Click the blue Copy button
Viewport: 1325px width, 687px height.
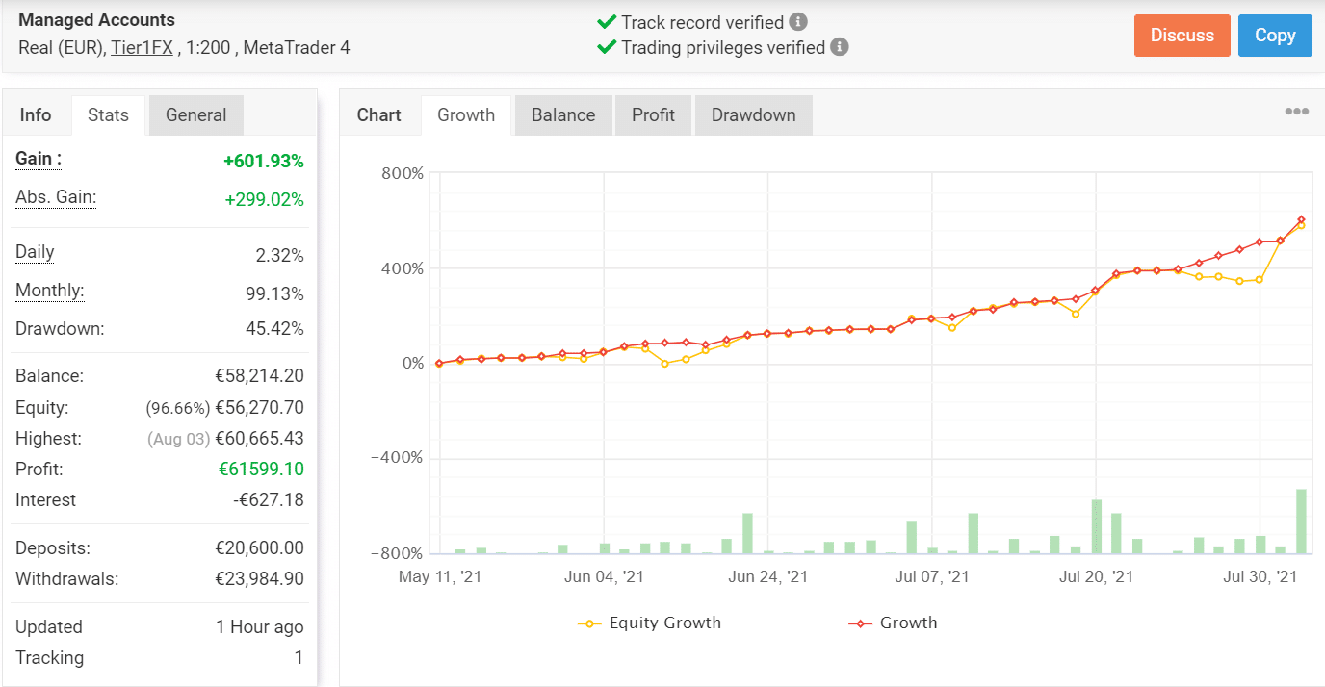point(1274,36)
